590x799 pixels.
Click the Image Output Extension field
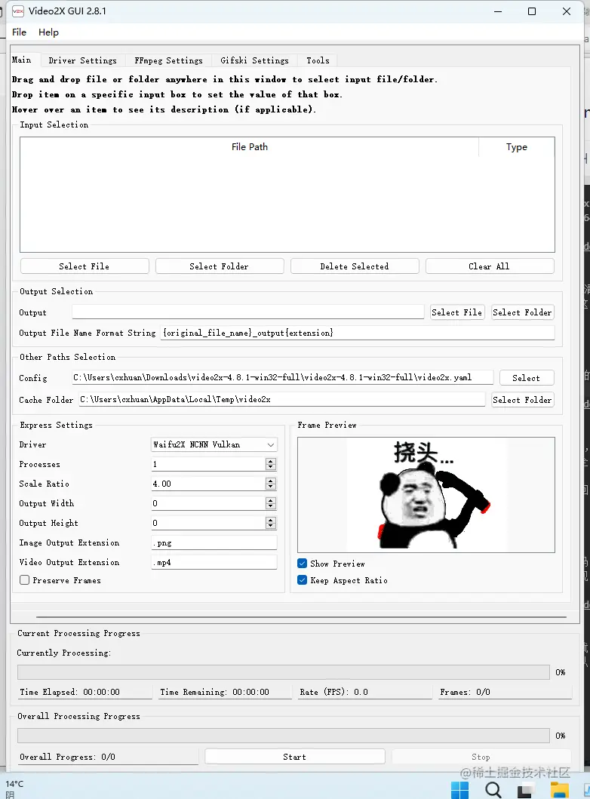point(214,542)
